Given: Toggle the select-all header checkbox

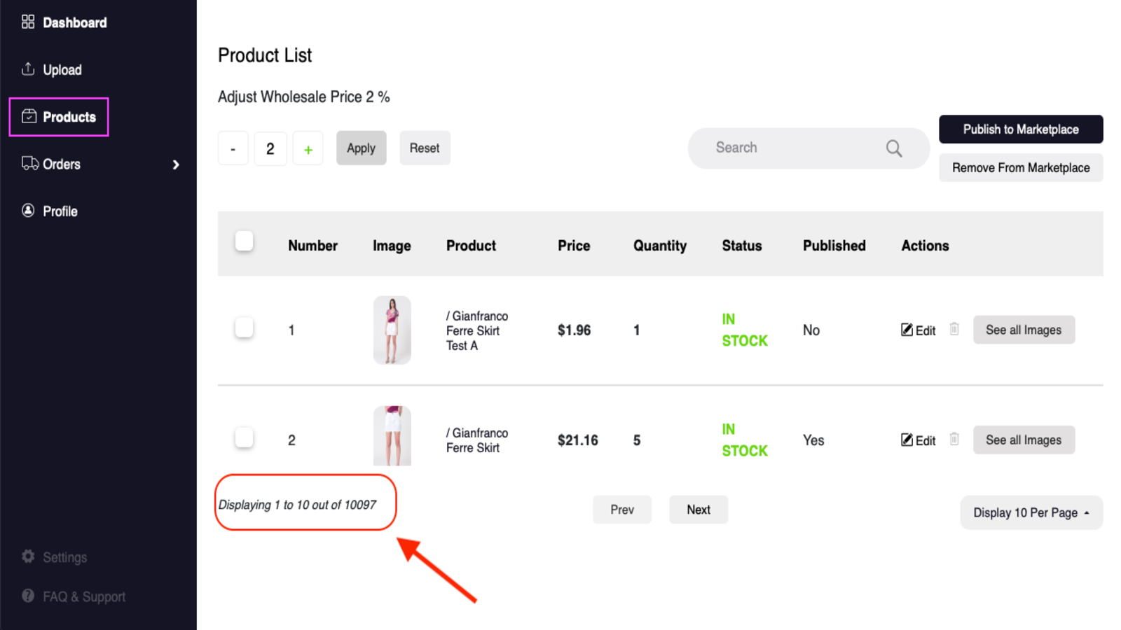Looking at the screenshot, I should point(244,241).
